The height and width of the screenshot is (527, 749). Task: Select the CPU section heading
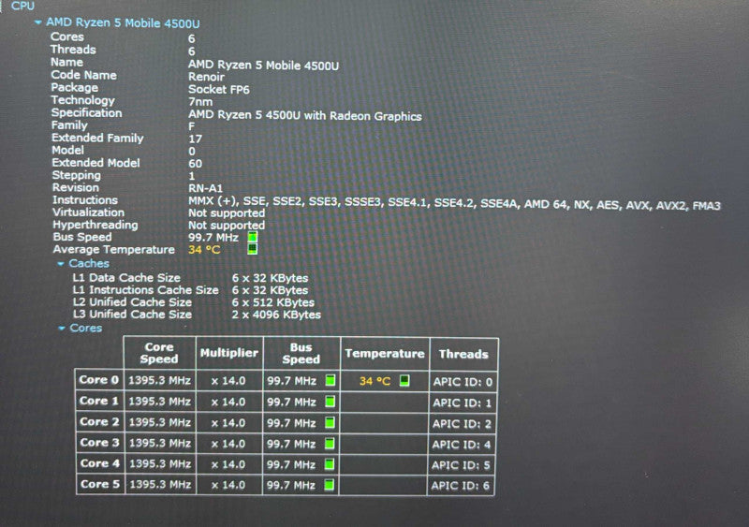(22, 6)
